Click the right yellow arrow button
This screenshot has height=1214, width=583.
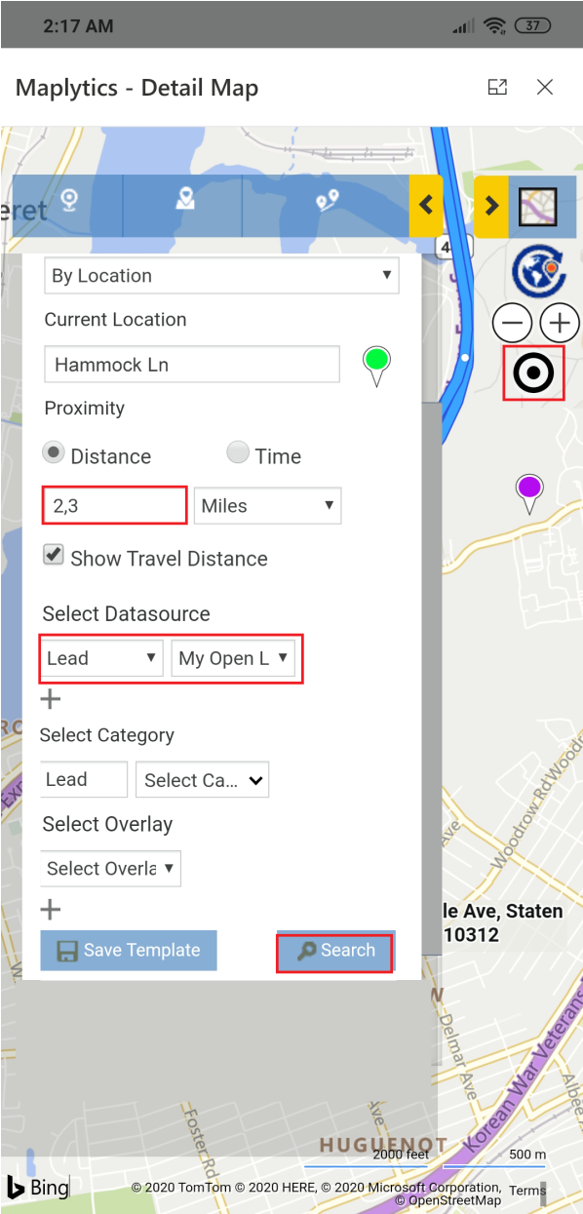tap(490, 206)
